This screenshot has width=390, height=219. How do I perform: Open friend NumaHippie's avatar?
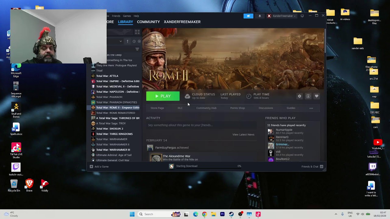tap(271, 131)
